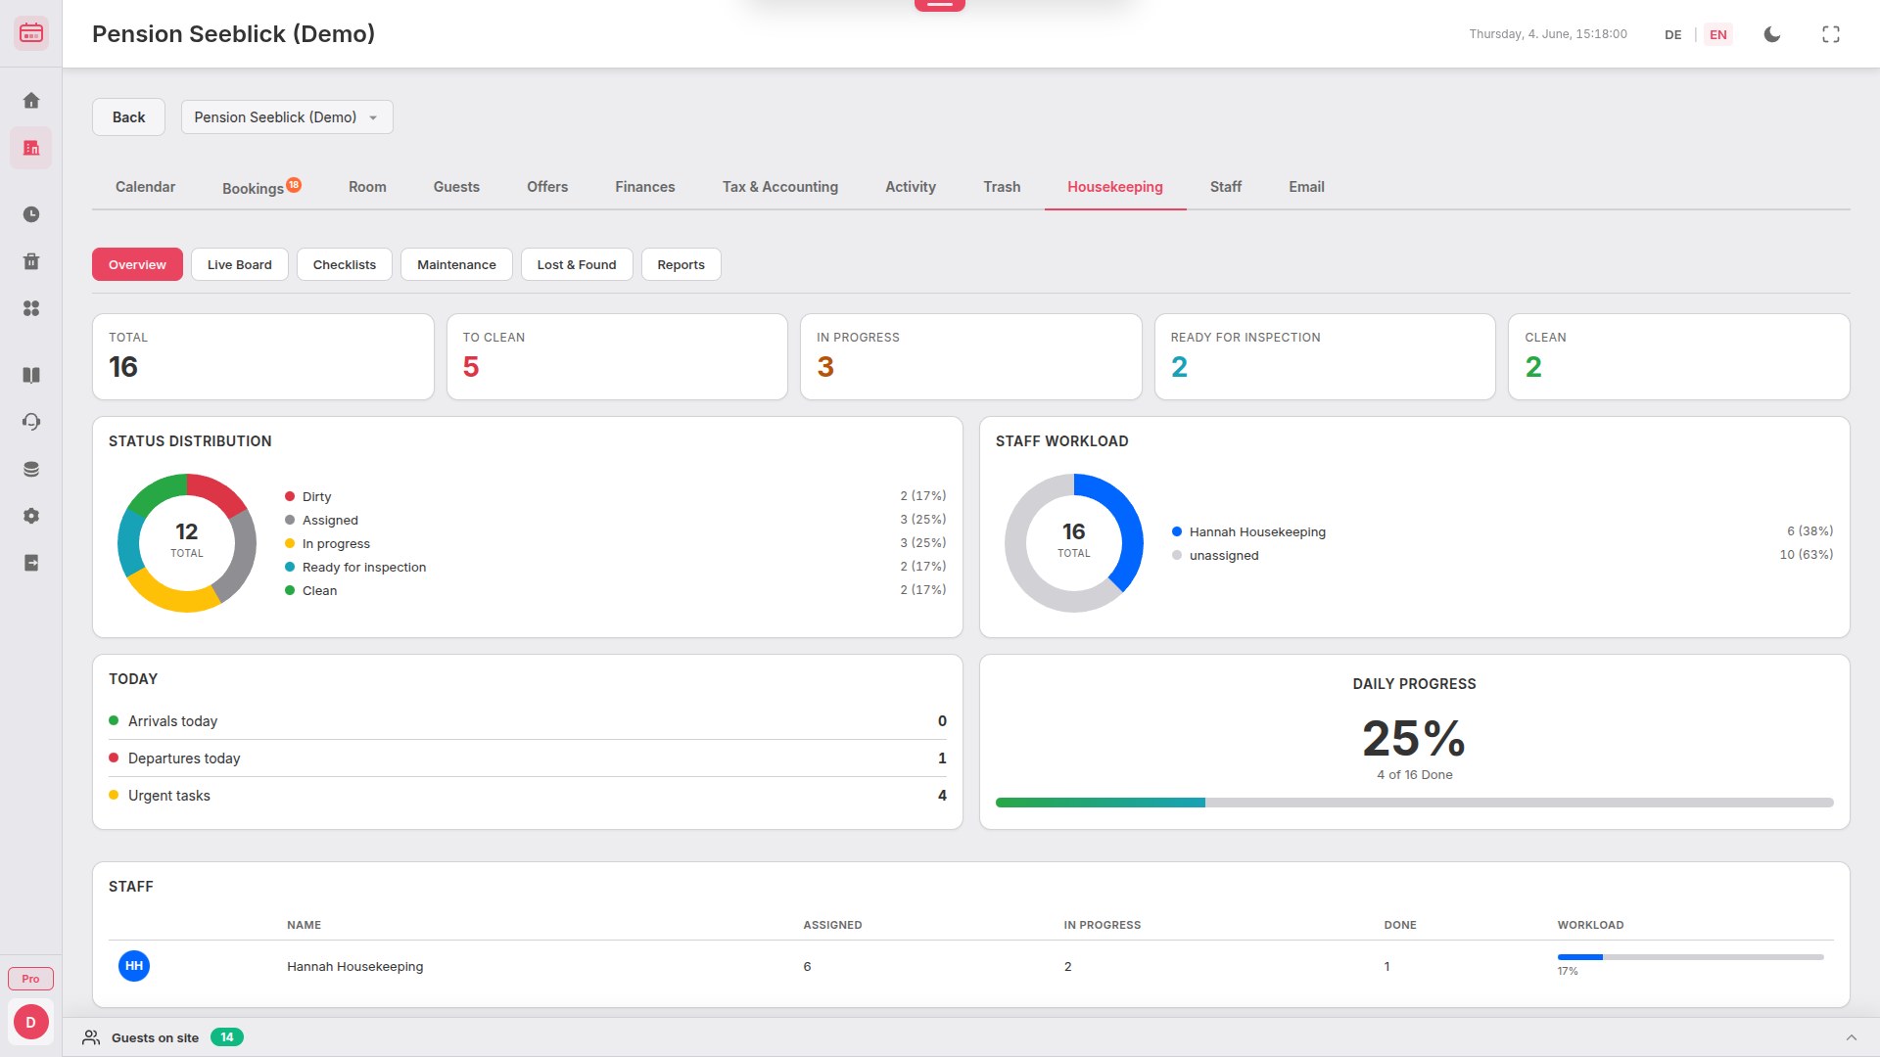Click the status distribution donut chart
This screenshot has width=1880, height=1057.
pyautogui.click(x=187, y=543)
